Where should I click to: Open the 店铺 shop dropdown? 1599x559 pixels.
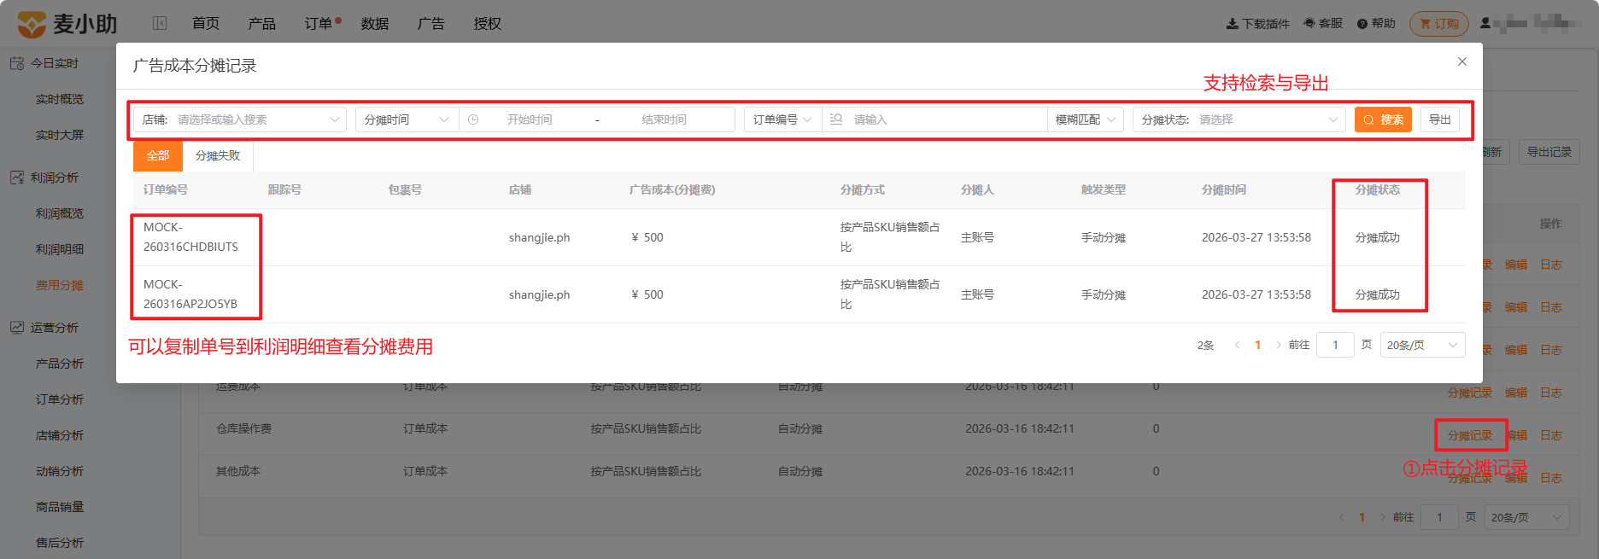[x=240, y=119]
